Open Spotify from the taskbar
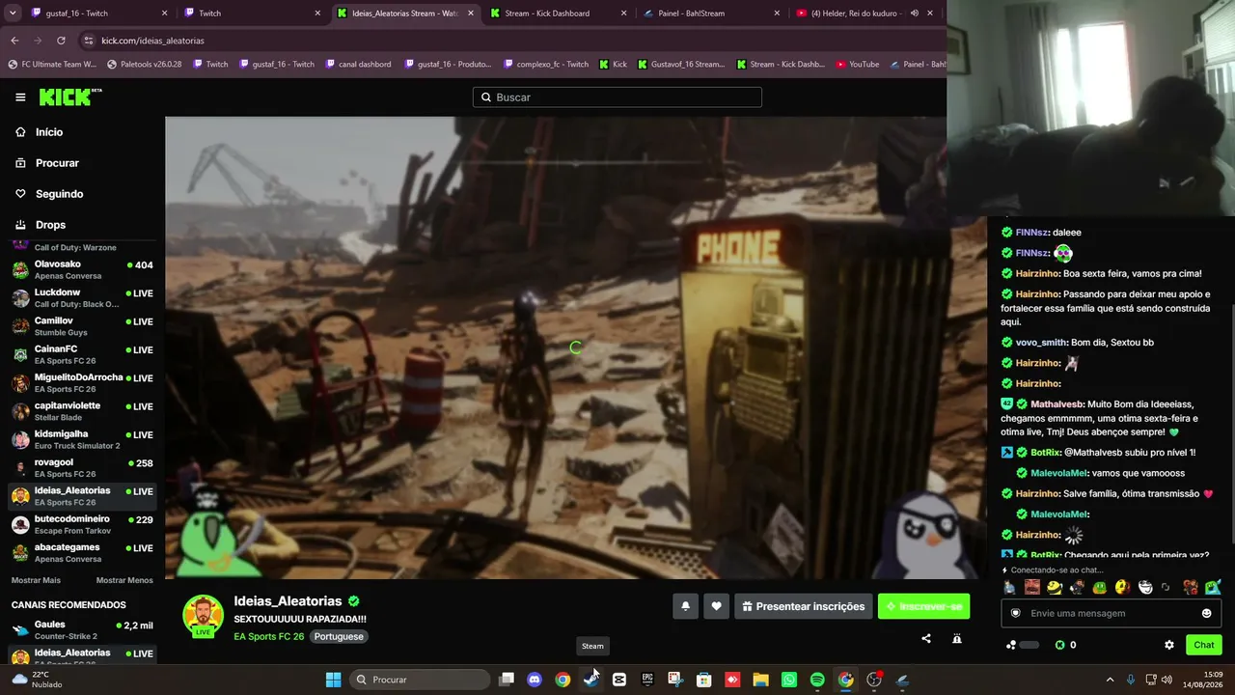Image resolution: width=1235 pixels, height=695 pixels. (817, 680)
